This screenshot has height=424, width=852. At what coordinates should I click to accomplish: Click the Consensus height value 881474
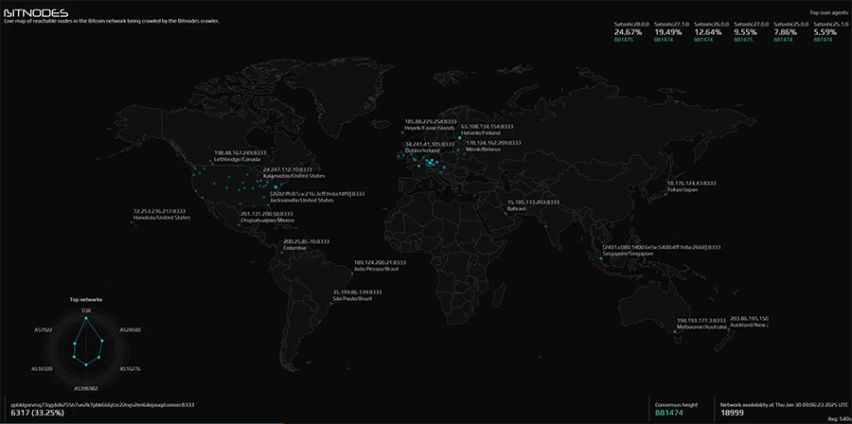coord(669,414)
